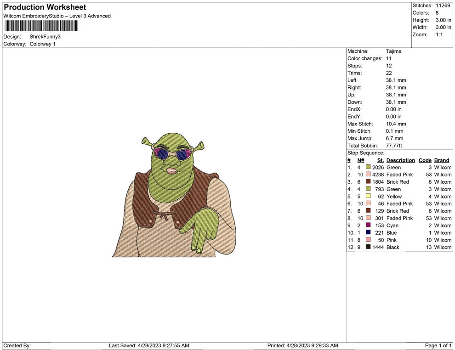Click the Color changes value '11'
The width and height of the screenshot is (455, 350).
(389, 59)
